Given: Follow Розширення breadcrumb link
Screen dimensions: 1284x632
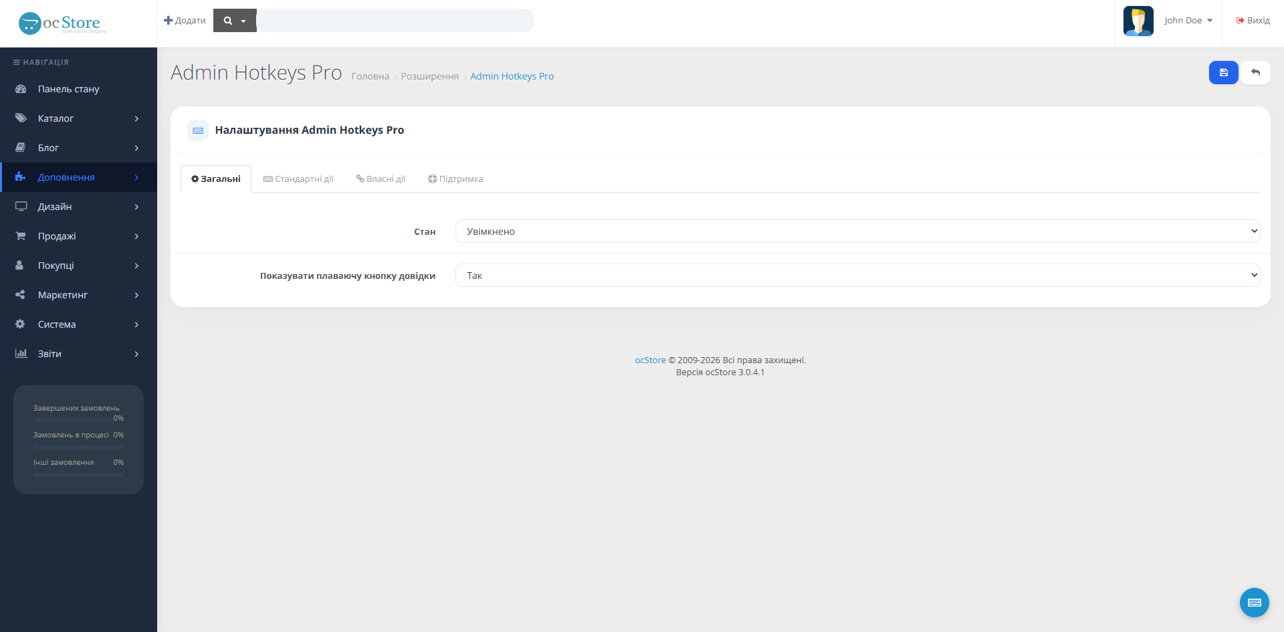Looking at the screenshot, I should coord(430,76).
